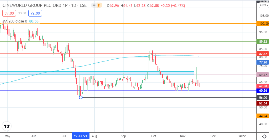Click the Sep label on time axis
Screen dimensions: 269x140
pos(123,136)
